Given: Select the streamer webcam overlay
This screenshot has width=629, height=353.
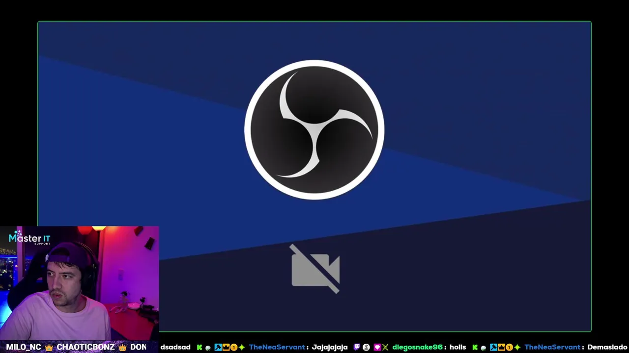Looking at the screenshot, I should [80, 283].
